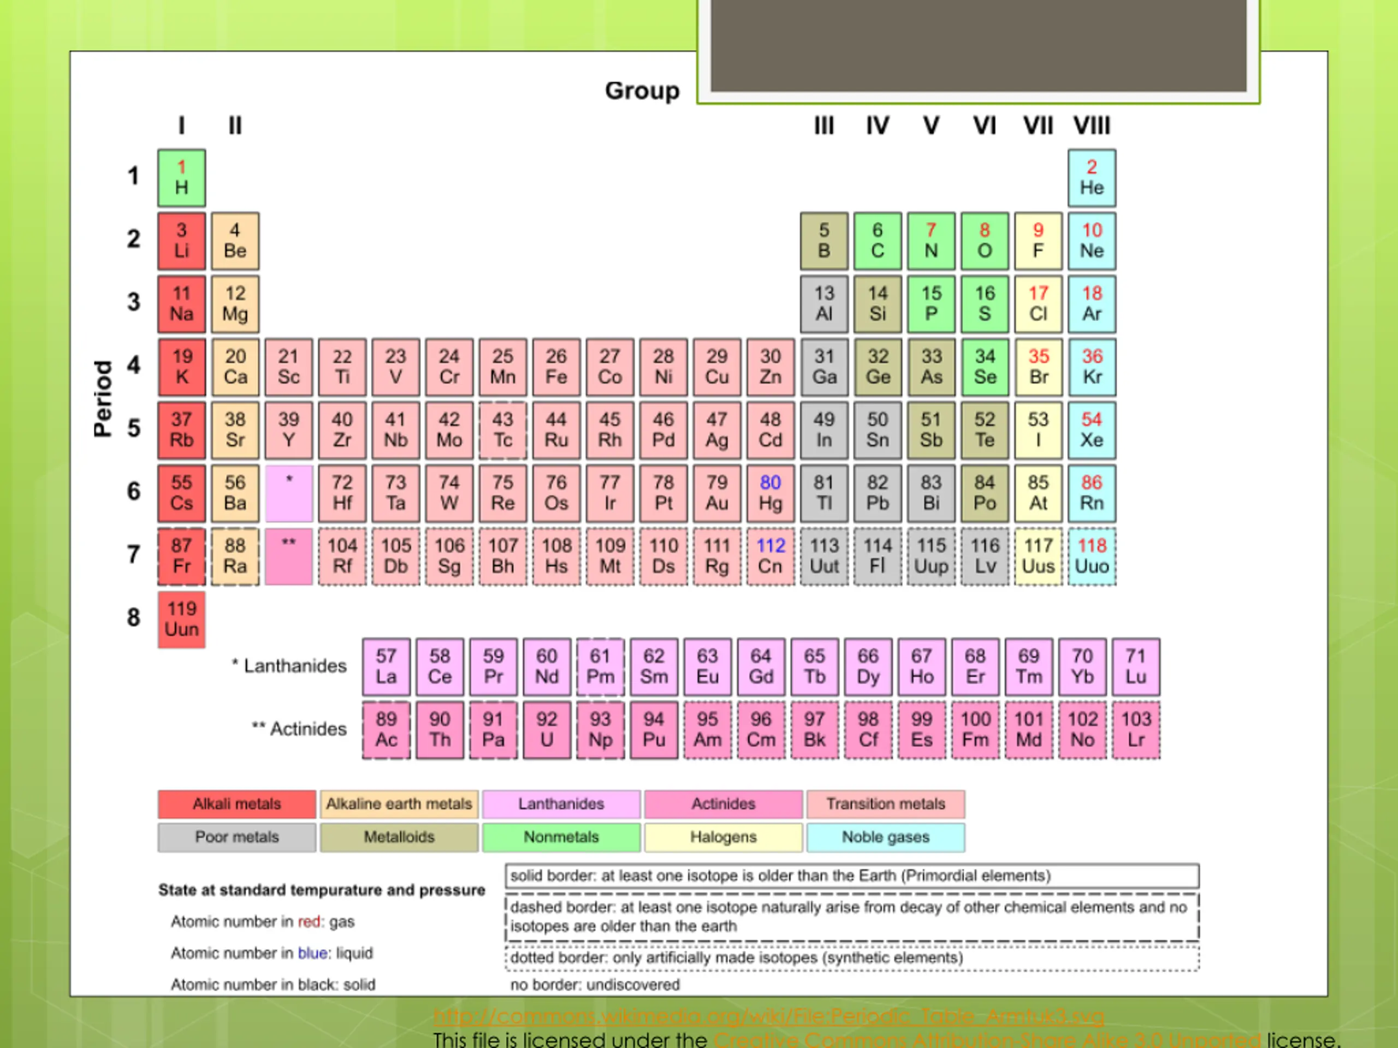Click the Iron (26 Fe) cell
The width and height of the screenshot is (1398, 1048).
[556, 367]
